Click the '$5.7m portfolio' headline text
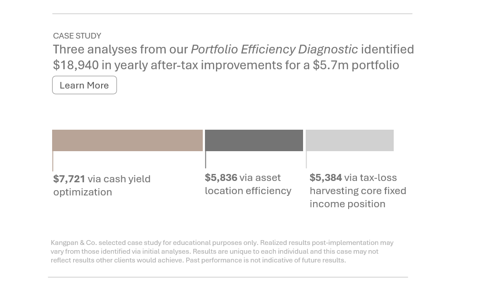 356,65
